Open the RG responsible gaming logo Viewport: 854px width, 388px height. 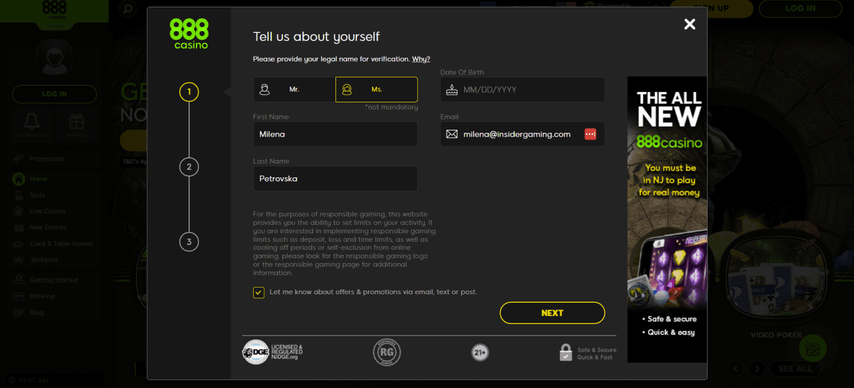pyautogui.click(x=387, y=352)
